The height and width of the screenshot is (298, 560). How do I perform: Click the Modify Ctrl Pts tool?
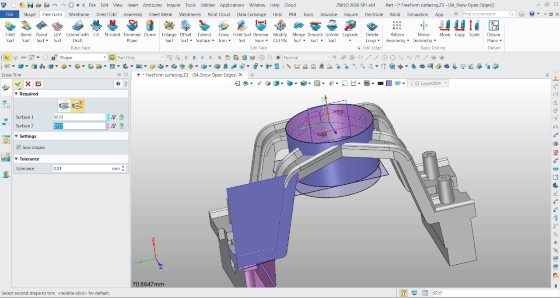[x=280, y=32]
